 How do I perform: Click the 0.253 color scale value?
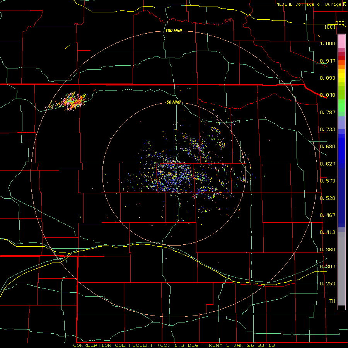[328, 284]
